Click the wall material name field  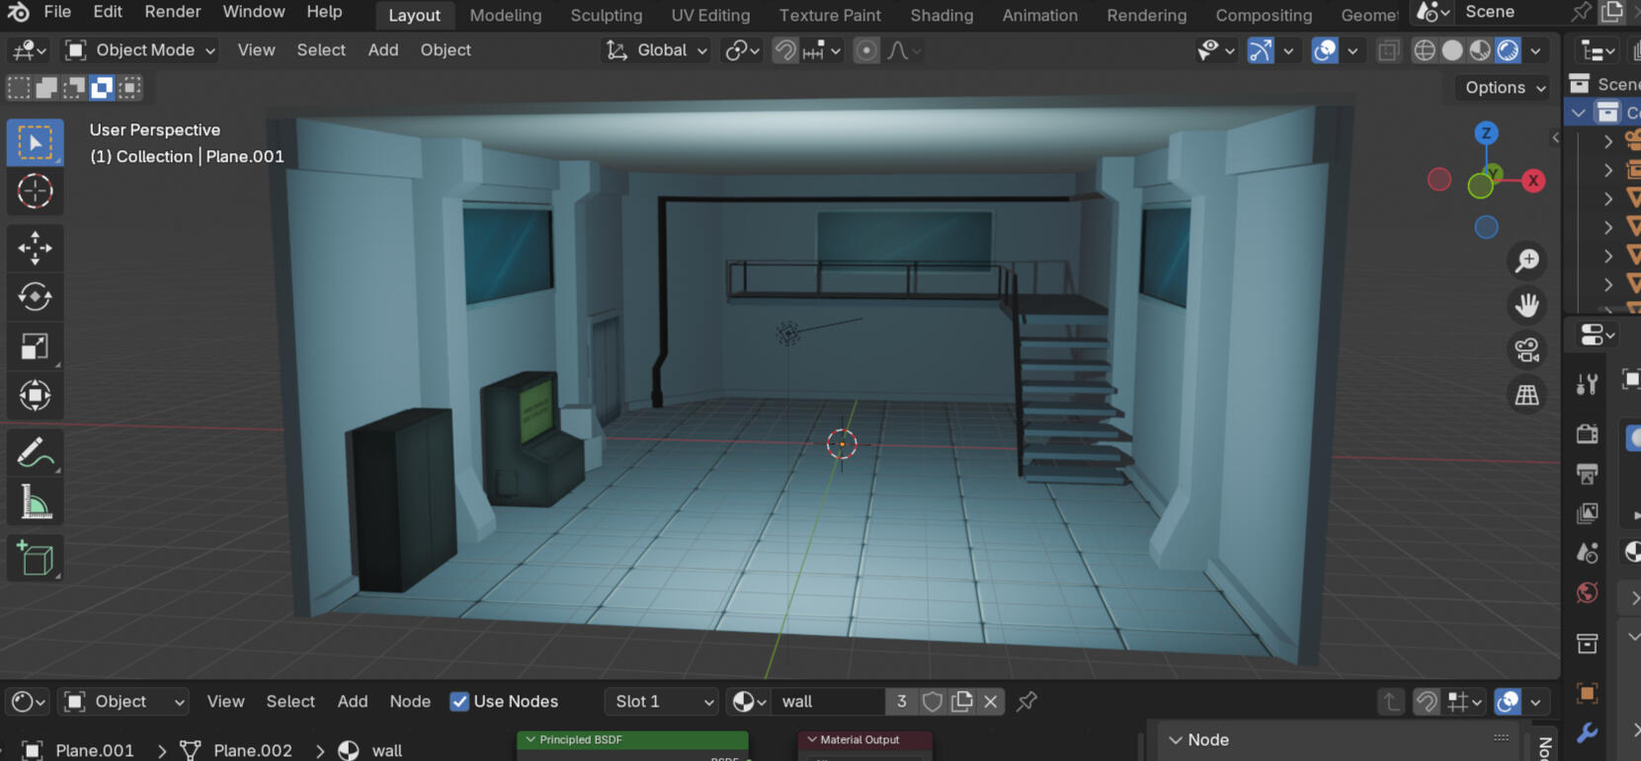click(x=828, y=702)
